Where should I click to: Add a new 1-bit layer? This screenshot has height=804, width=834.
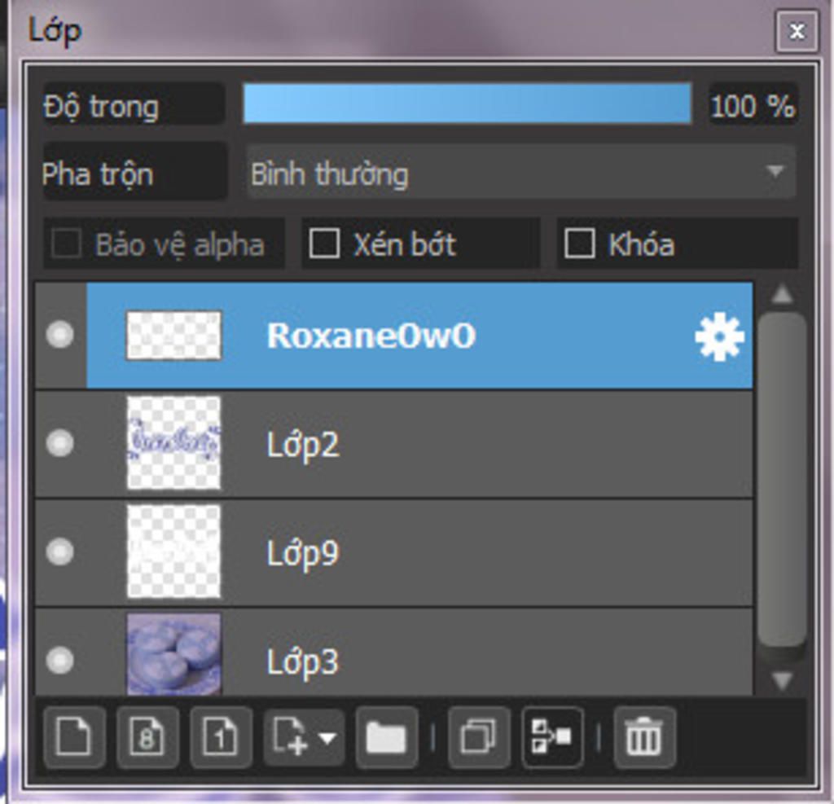[x=220, y=737]
